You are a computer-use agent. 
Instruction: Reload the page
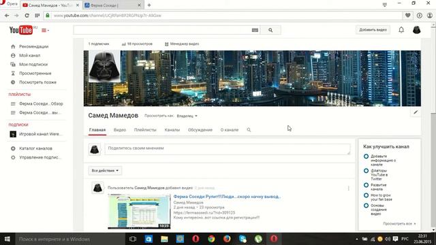[x=27, y=16]
